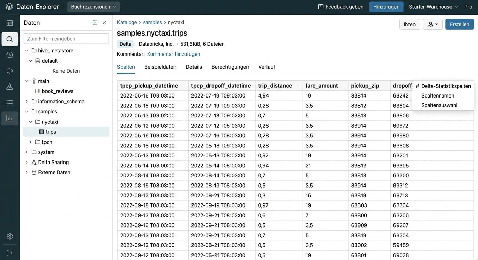Open the Kataloge breadcrumb link
The width and height of the screenshot is (478, 260).
(127, 22)
